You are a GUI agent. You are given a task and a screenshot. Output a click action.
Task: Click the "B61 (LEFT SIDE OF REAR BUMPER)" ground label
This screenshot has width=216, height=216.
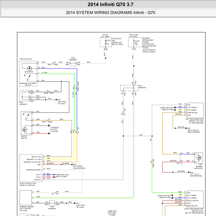tap(194, 130)
